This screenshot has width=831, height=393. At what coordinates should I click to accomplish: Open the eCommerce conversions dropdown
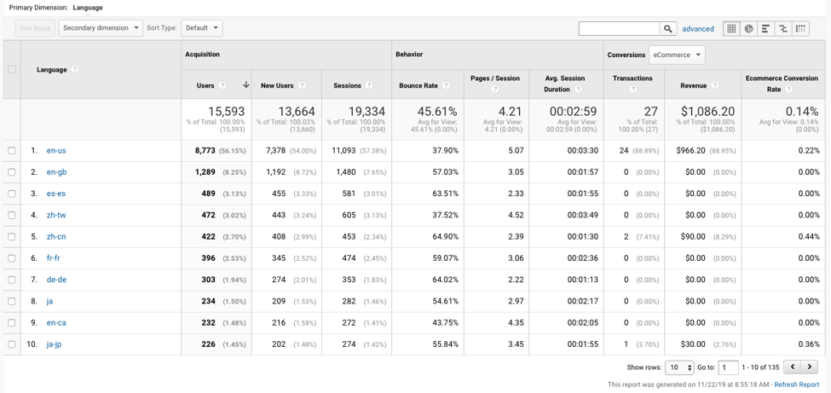(x=677, y=55)
